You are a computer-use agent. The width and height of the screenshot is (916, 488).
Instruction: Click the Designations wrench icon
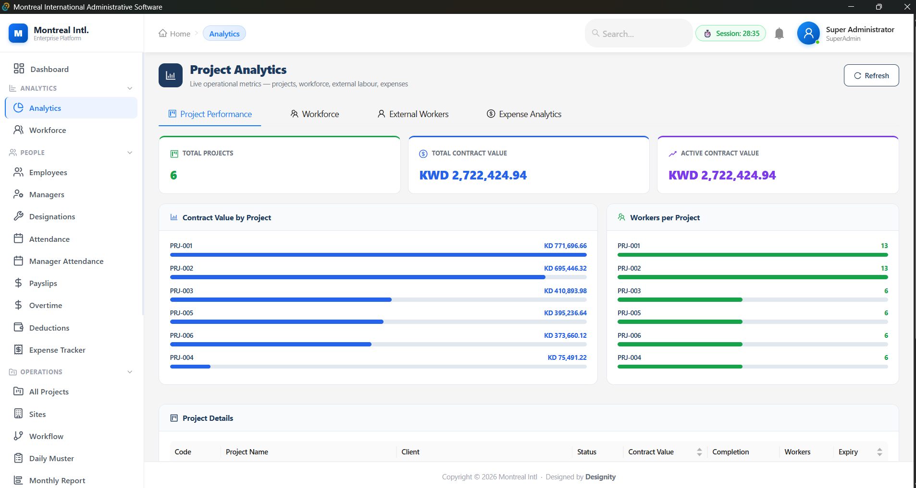(18, 216)
